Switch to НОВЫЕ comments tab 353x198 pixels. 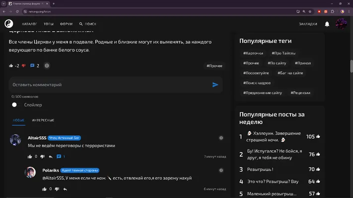pyautogui.click(x=19, y=120)
